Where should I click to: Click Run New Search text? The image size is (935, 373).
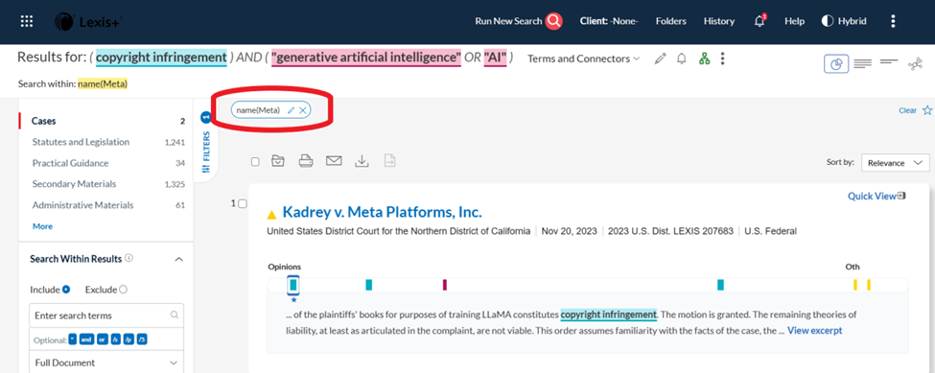tap(508, 21)
